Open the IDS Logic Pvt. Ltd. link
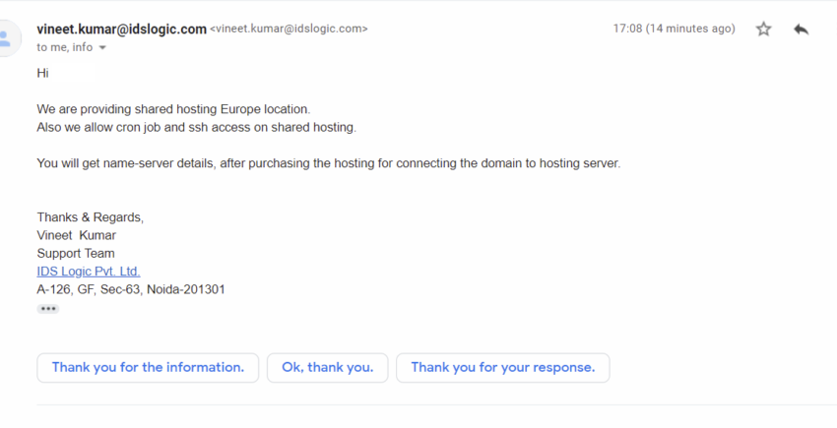The image size is (837, 428). pos(89,272)
